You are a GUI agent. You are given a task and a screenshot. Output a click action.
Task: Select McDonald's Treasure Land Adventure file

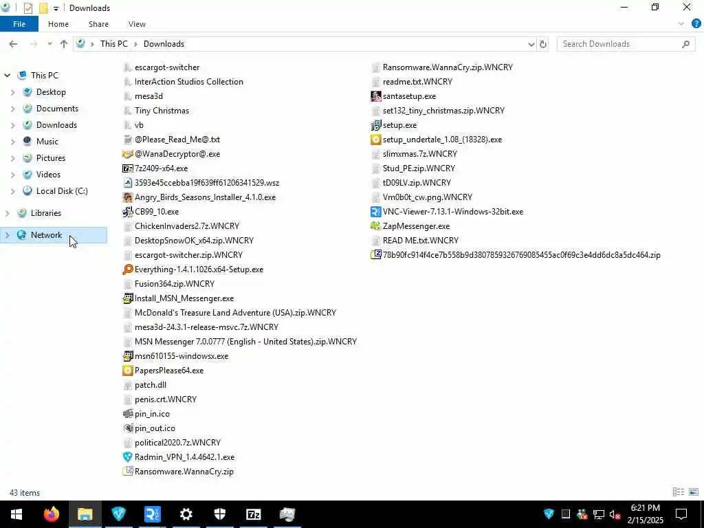[235, 313]
